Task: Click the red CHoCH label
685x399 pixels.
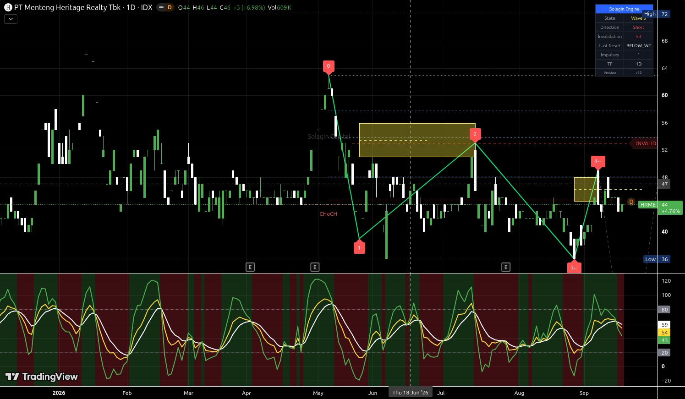Action: pyautogui.click(x=328, y=214)
